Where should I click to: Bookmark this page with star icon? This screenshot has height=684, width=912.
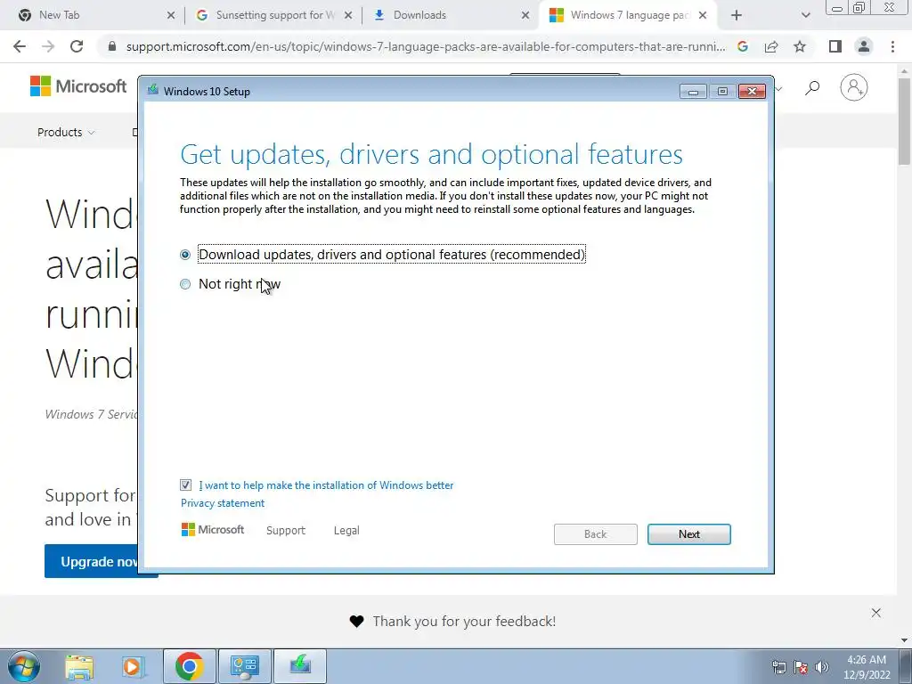[x=800, y=46]
